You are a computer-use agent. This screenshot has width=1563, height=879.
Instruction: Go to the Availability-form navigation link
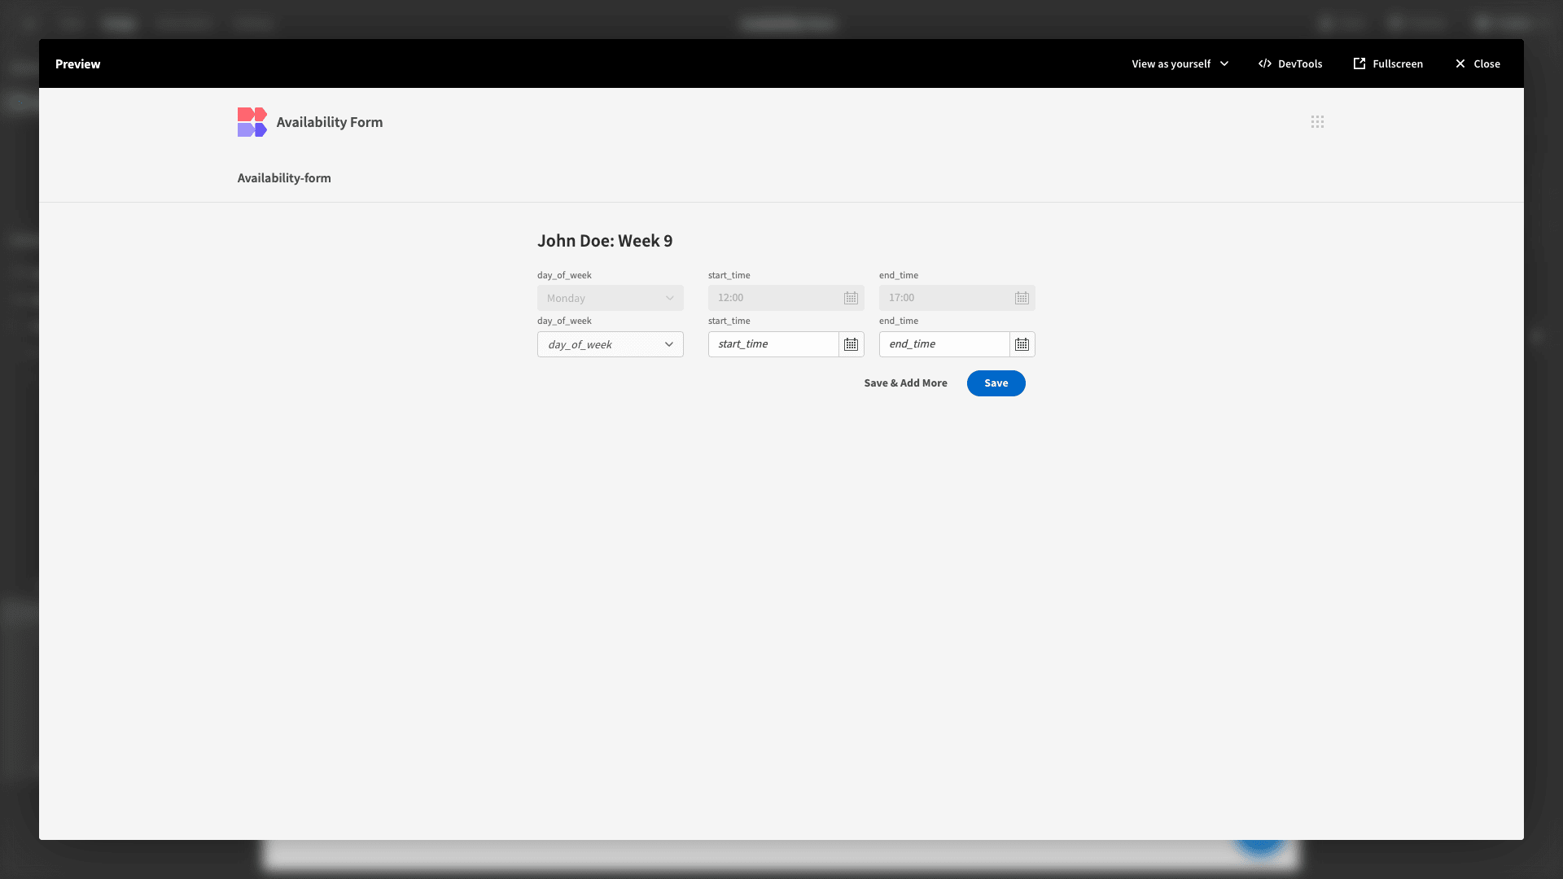[x=284, y=178]
